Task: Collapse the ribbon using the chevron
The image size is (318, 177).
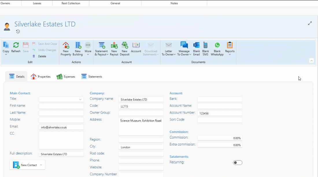Action: pyautogui.click(x=311, y=60)
